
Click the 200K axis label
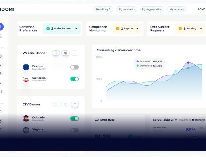(99, 57)
